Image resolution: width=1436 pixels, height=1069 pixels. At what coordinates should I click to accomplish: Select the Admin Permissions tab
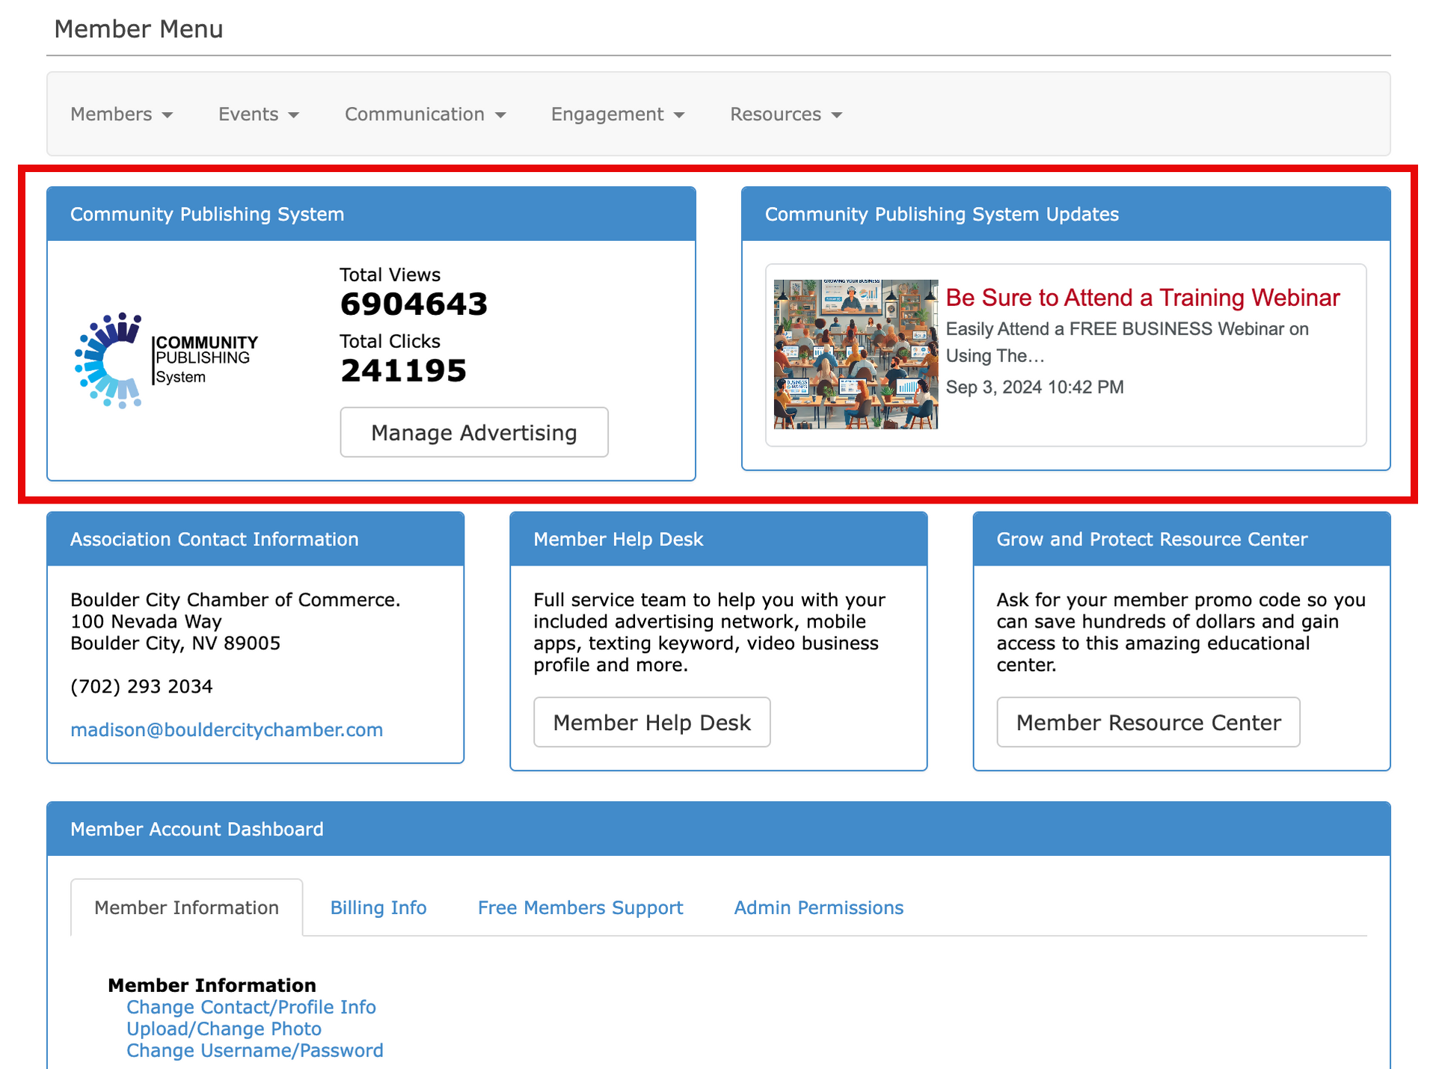pyautogui.click(x=818, y=907)
